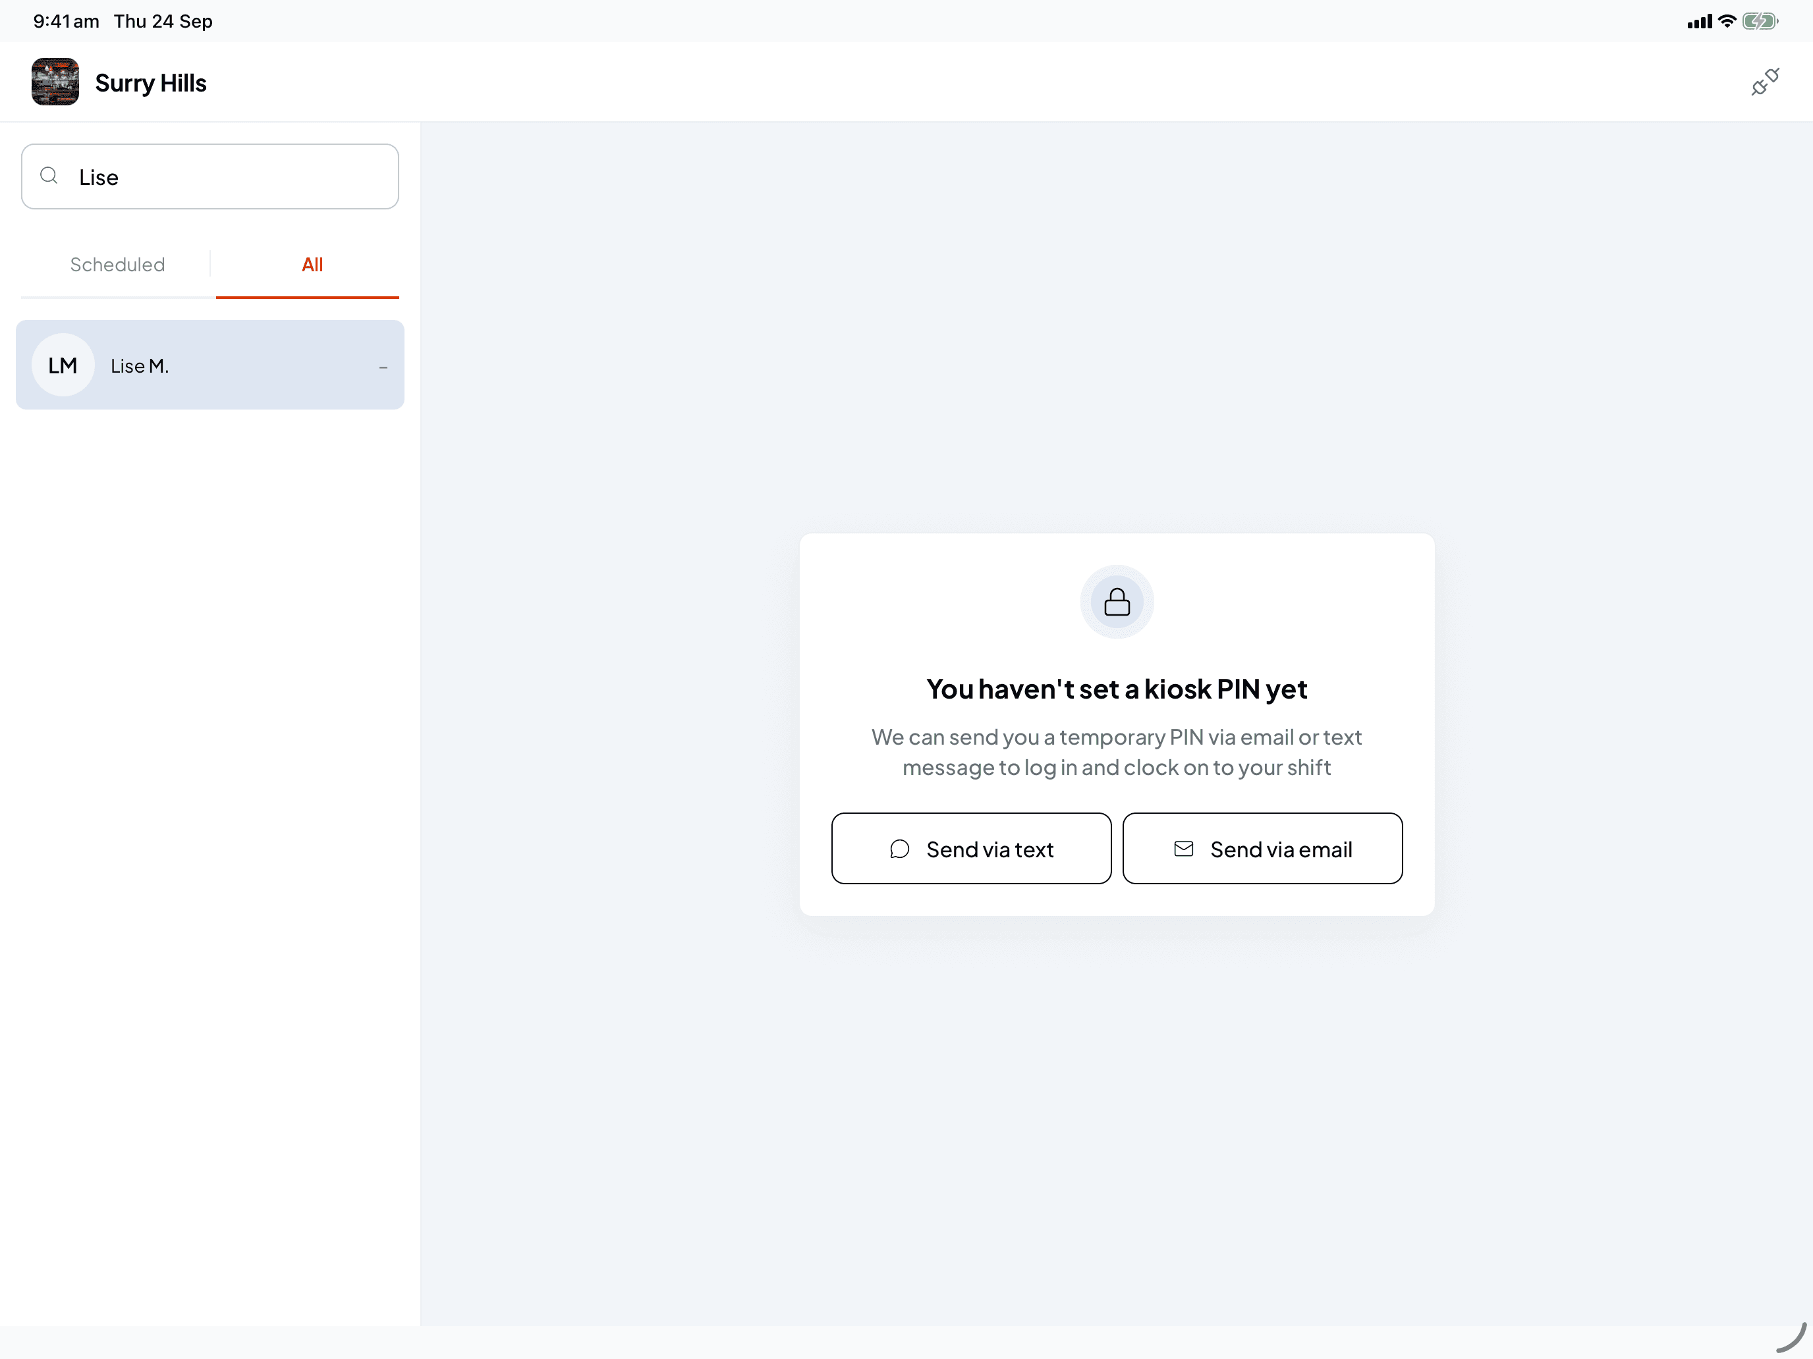Click the heading "You haven't set a kiosk PIN yet"
Viewport: 1813px width, 1359px height.
pos(1116,689)
